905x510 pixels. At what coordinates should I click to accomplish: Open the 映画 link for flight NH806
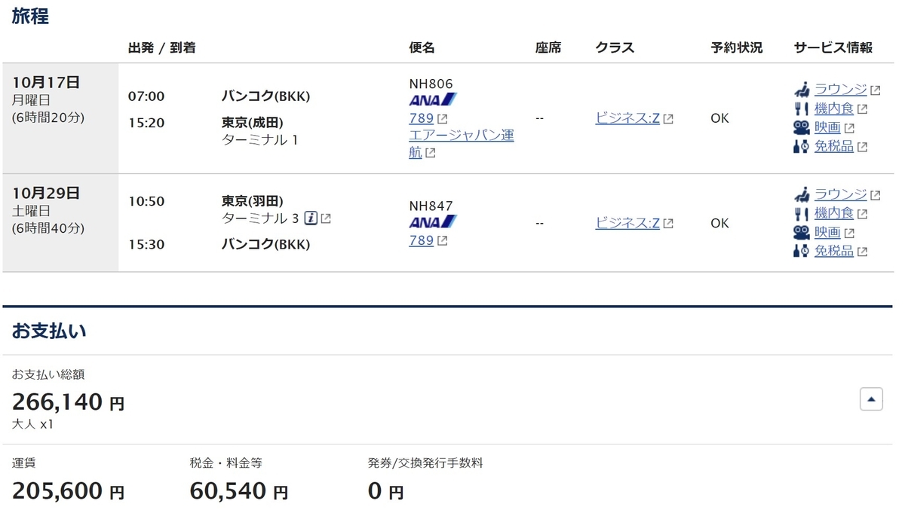[x=829, y=127]
